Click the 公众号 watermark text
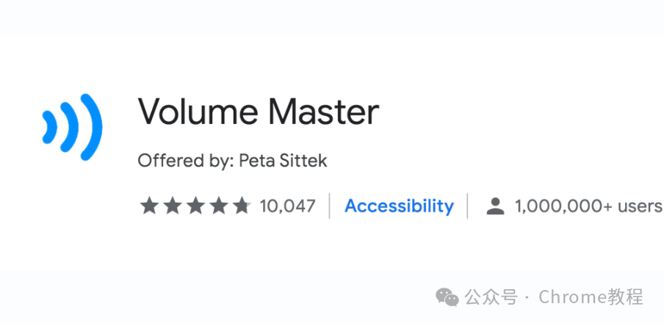This screenshot has height=323, width=664. point(491,297)
